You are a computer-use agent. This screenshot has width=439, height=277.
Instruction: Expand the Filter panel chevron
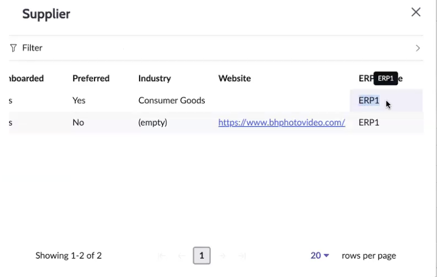(x=418, y=48)
